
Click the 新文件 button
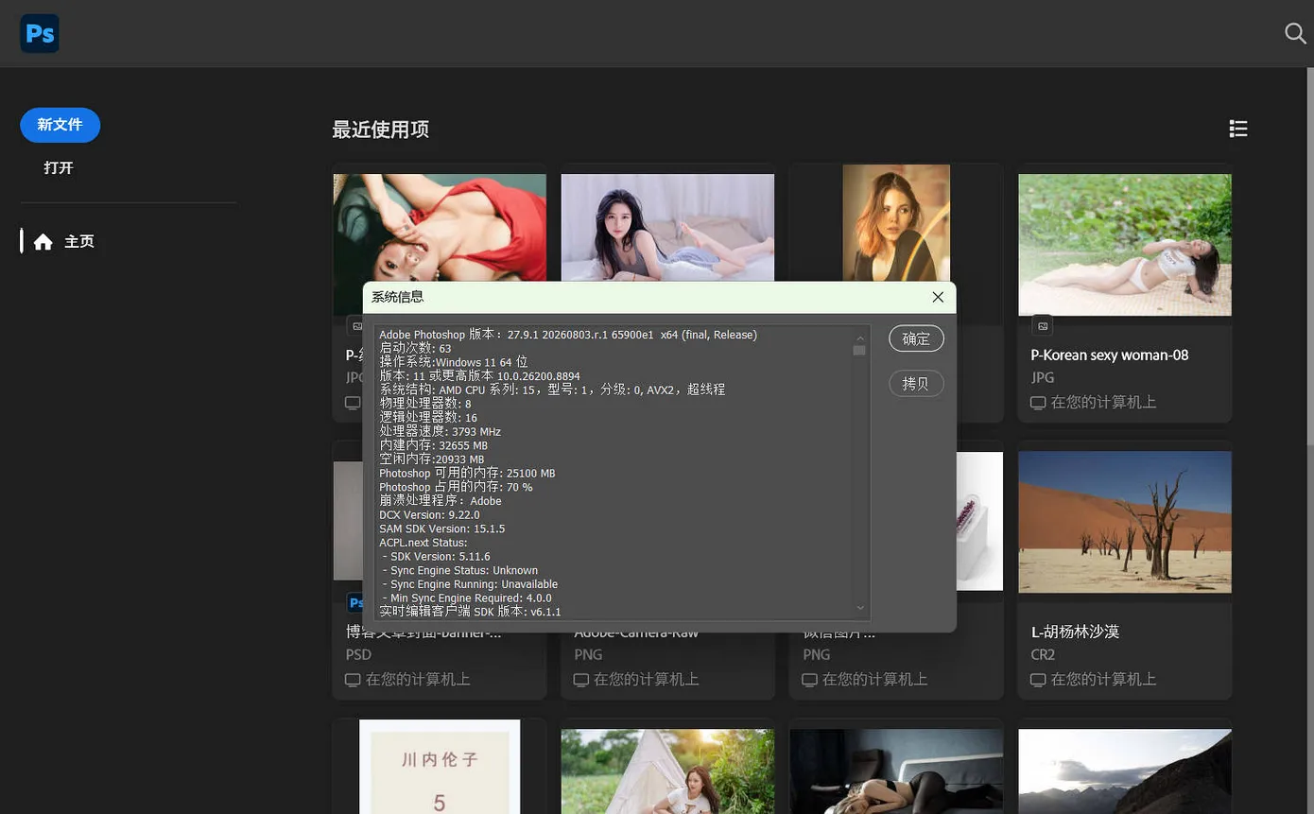pos(61,125)
